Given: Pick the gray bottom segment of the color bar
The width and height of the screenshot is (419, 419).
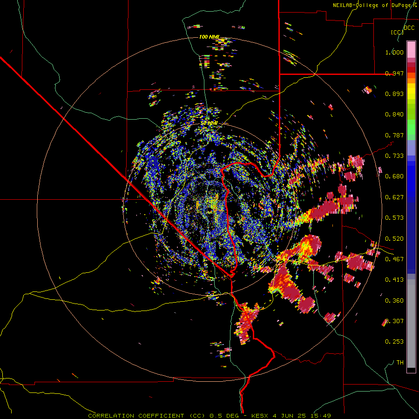Looking at the screenshot, I should (411, 324).
